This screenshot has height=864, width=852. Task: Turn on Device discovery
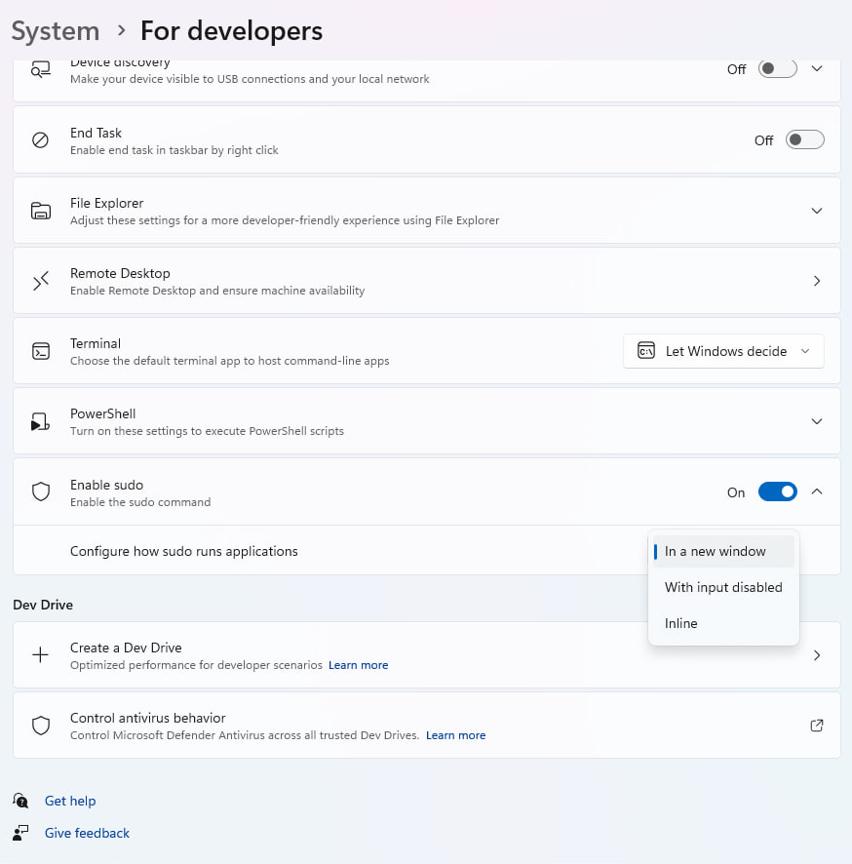(777, 68)
